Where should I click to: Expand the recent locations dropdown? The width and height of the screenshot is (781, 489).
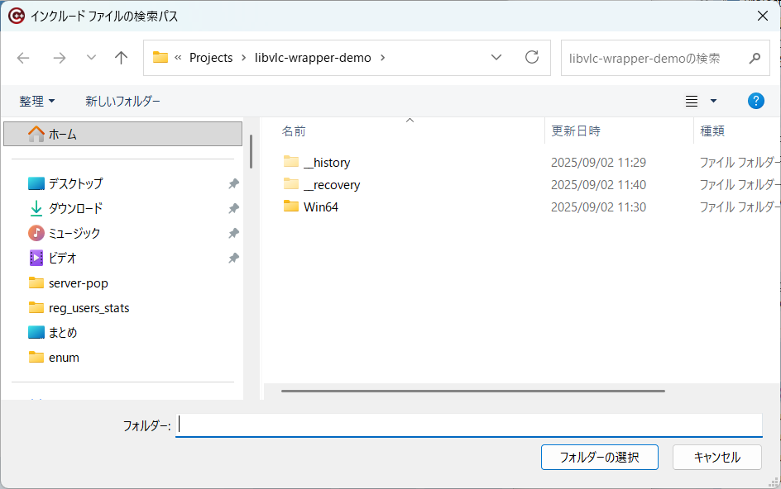click(91, 58)
